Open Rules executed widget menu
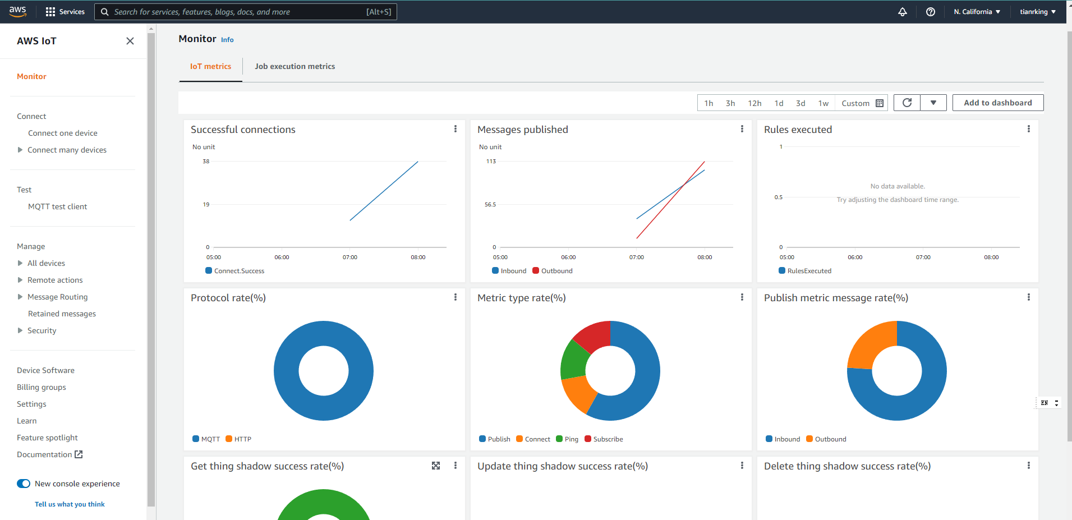The height and width of the screenshot is (520, 1072). coord(1029,129)
